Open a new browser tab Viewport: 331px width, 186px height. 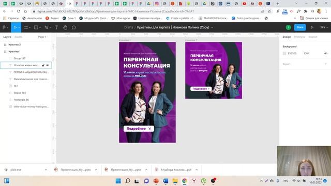click(x=278, y=4)
